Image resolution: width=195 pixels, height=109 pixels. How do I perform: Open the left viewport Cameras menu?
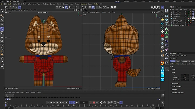(14, 10)
